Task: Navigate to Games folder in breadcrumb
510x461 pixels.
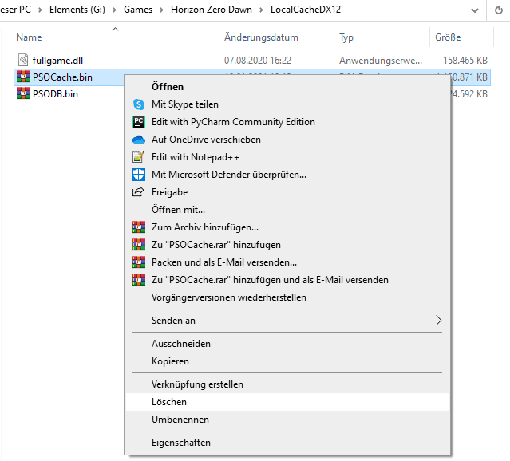Action: click(138, 10)
